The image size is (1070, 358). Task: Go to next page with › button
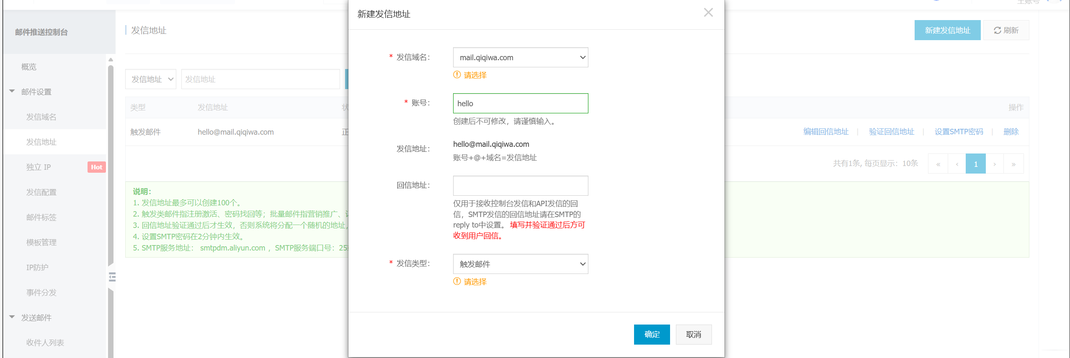pyautogui.click(x=995, y=164)
